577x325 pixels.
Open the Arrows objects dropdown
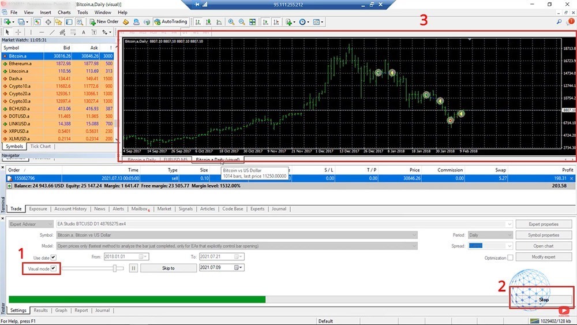[106, 32]
